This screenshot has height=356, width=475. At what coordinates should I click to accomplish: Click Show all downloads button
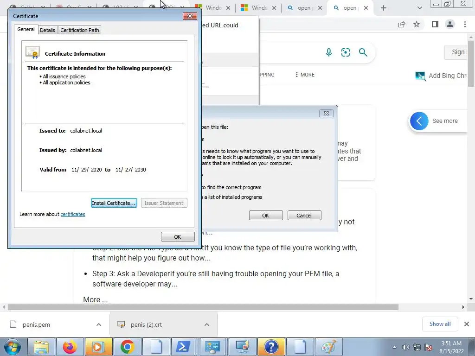click(440, 324)
